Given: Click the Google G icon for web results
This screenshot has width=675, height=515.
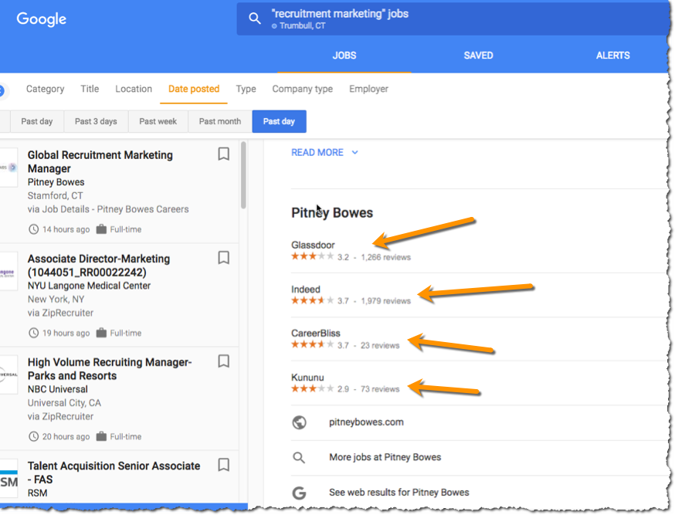Looking at the screenshot, I should coord(300,492).
